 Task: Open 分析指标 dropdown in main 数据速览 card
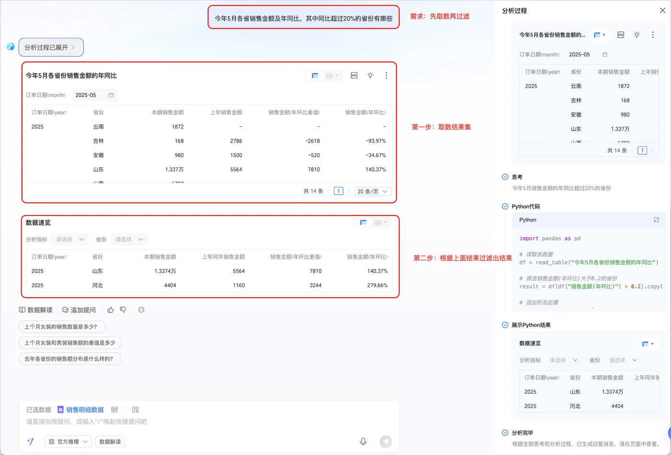[70, 239]
